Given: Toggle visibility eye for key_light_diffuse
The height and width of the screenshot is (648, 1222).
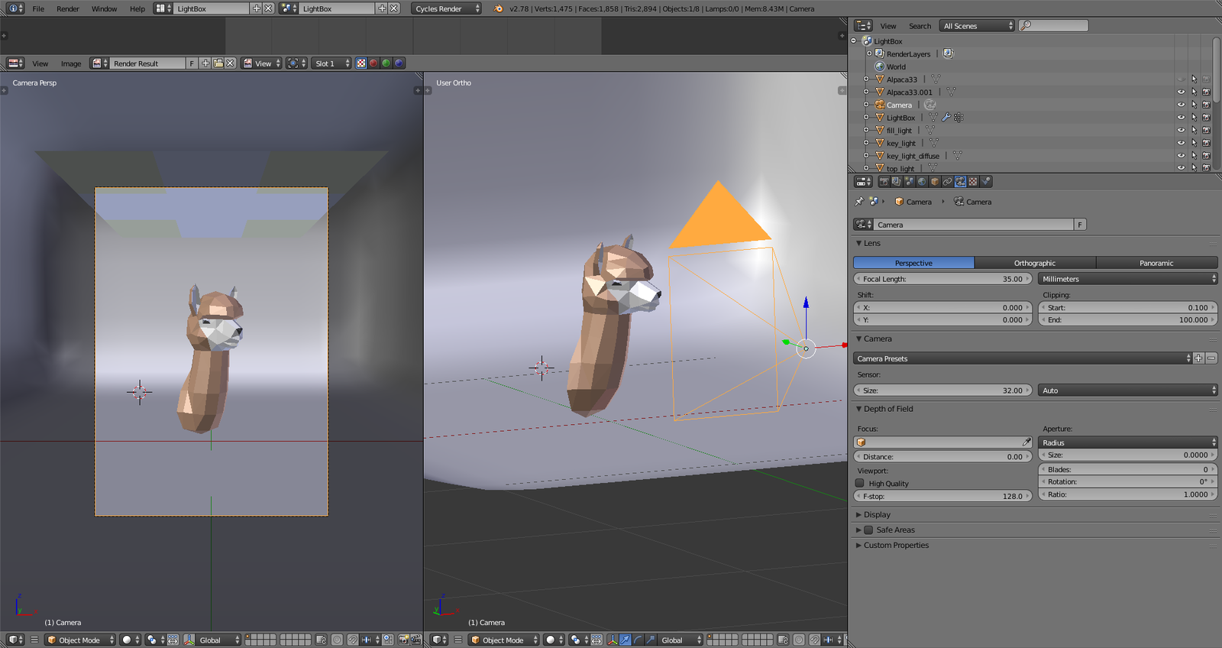Looking at the screenshot, I should click(x=1181, y=156).
